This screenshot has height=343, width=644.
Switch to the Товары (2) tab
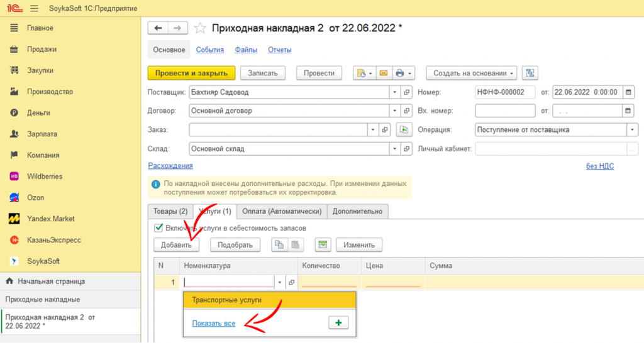pyautogui.click(x=170, y=211)
